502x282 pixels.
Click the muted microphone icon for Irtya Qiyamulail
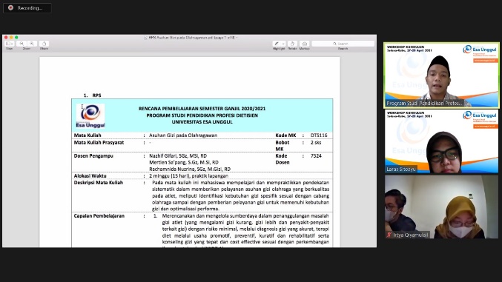coord(389,235)
